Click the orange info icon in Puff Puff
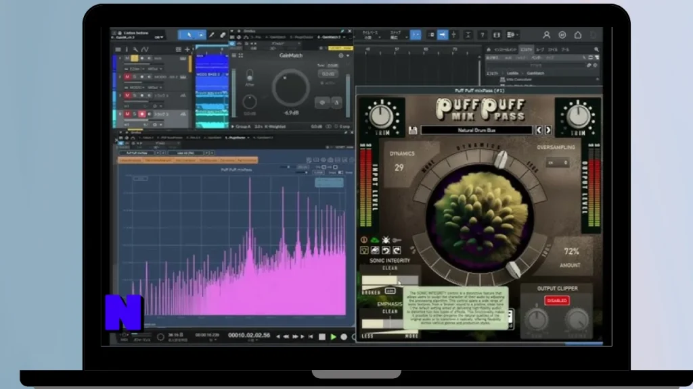This screenshot has height=389, width=693. point(363,240)
